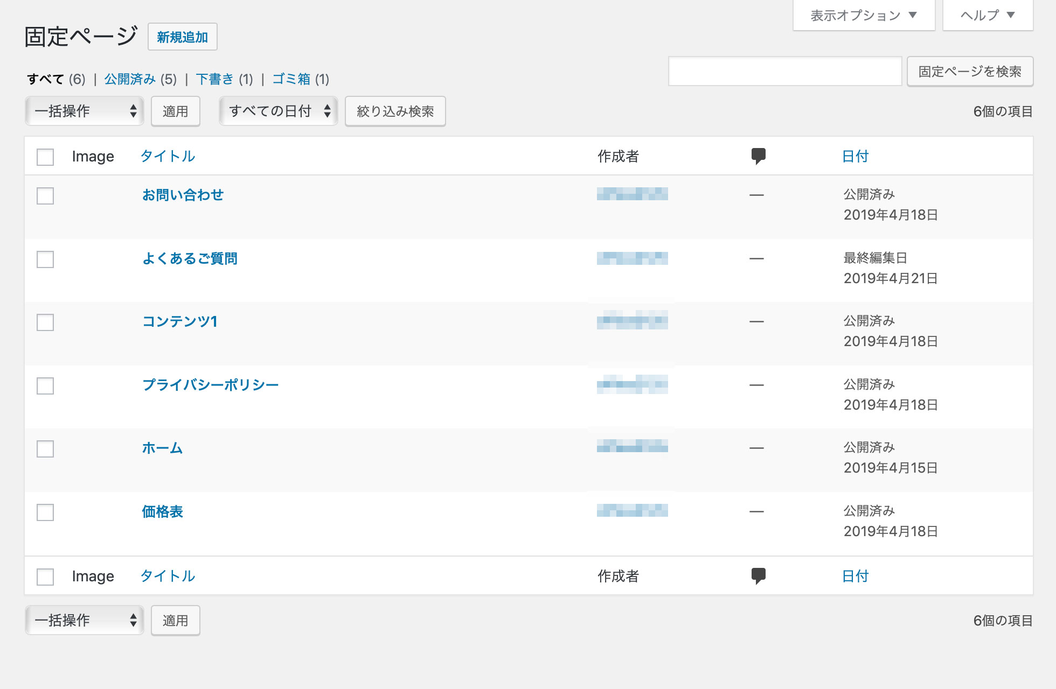View the ゴミ箱 trash pages
The image size is (1056, 689).
coord(291,79)
